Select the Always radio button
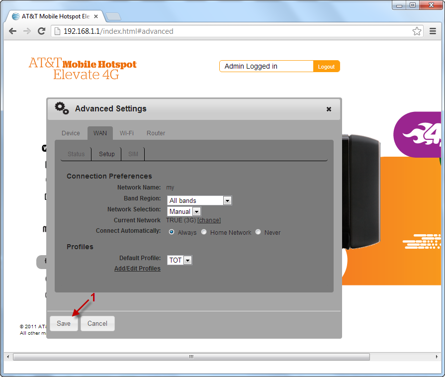The image size is (445, 377). pos(172,232)
